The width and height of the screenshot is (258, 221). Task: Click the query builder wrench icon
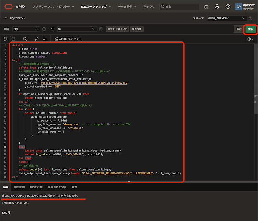pos(37,39)
